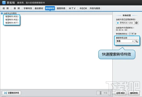142x97 pixels.
Task: Click 设置随机转场 button
Action: click(11, 93)
